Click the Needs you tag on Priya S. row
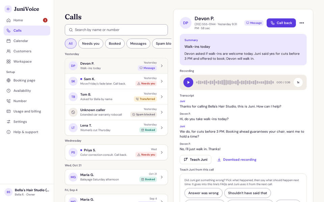The image size is (324, 202). pyautogui.click(x=146, y=155)
